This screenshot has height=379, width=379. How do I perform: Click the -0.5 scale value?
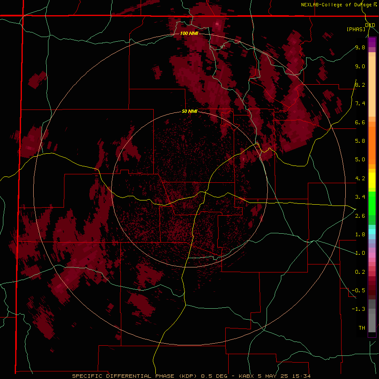click(358, 291)
